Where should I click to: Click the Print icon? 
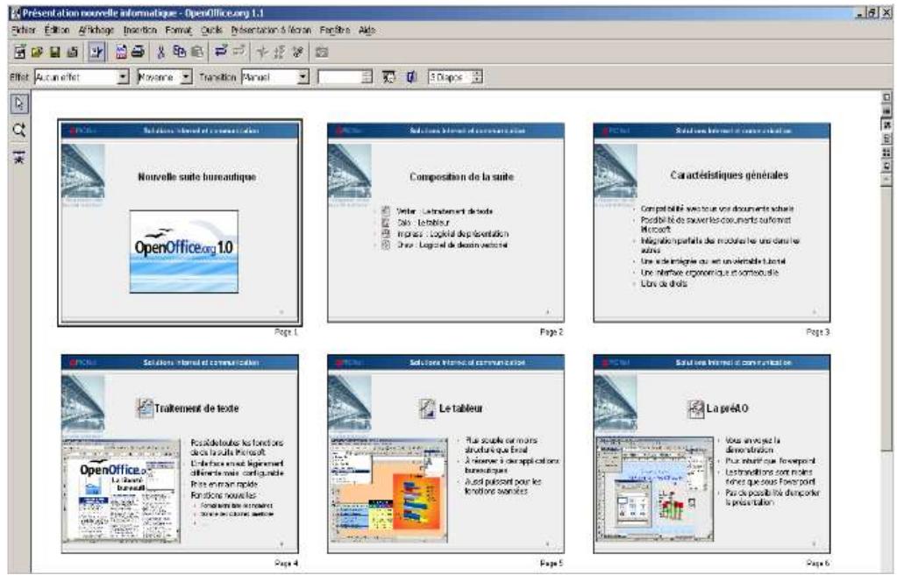coord(138,52)
